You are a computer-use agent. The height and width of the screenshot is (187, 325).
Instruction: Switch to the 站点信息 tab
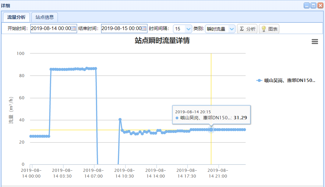click(x=44, y=17)
